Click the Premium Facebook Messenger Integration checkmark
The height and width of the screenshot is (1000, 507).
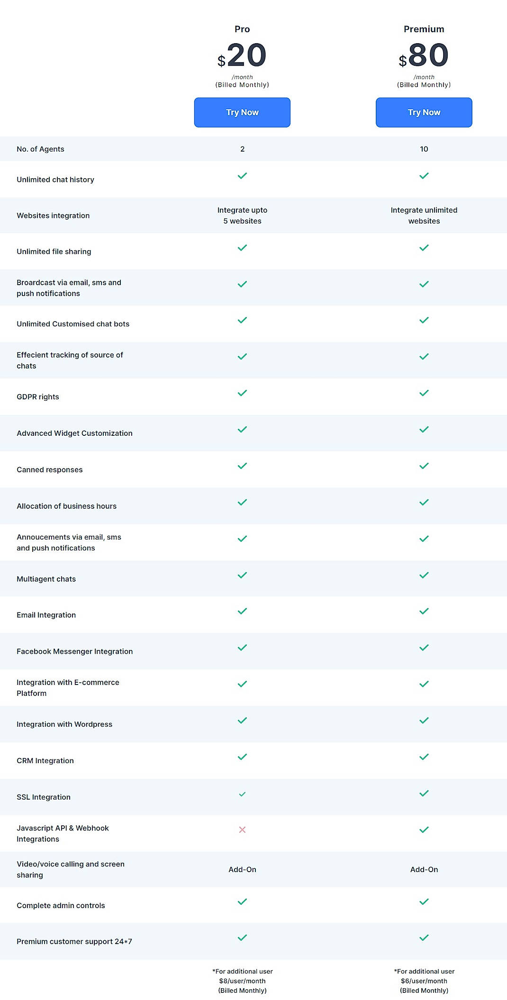pyautogui.click(x=423, y=646)
